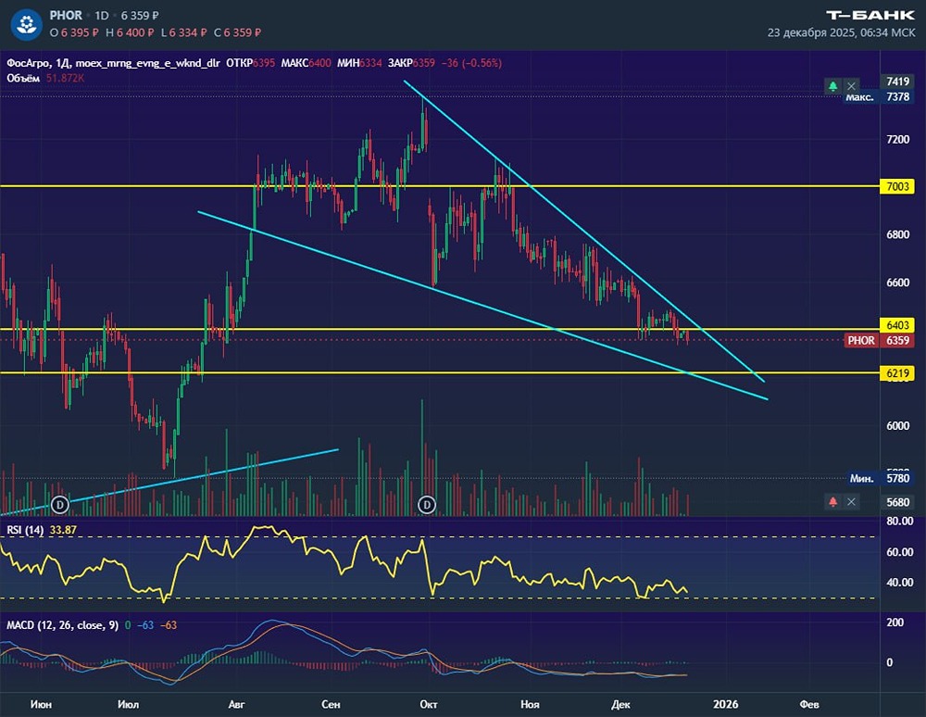Image resolution: width=926 pixels, height=717 pixels.
Task: Click the 5680 alert price label
Action: coord(897,502)
